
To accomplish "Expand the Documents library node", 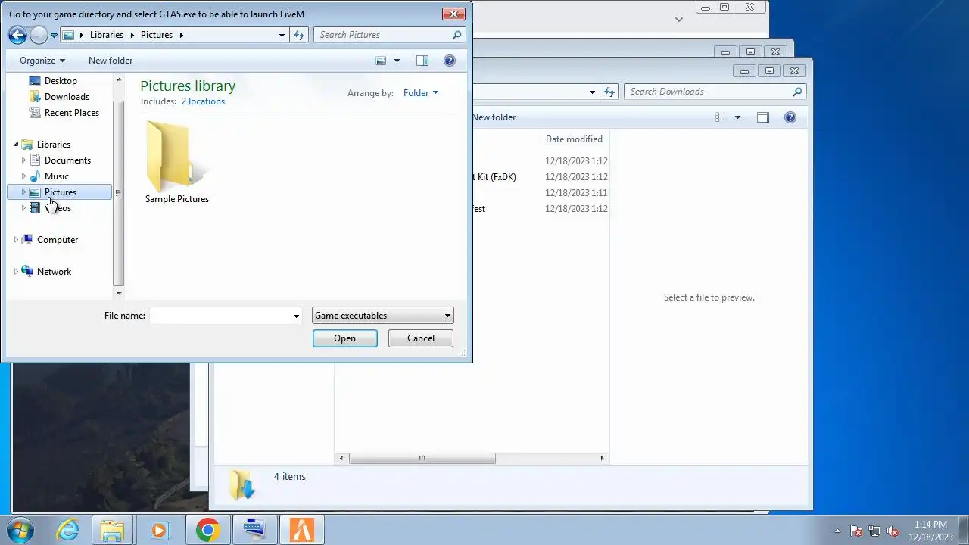I will click(23, 160).
